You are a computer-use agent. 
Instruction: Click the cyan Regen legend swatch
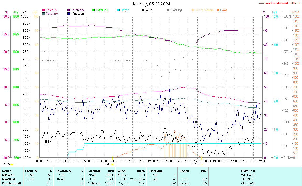coord(118,10)
